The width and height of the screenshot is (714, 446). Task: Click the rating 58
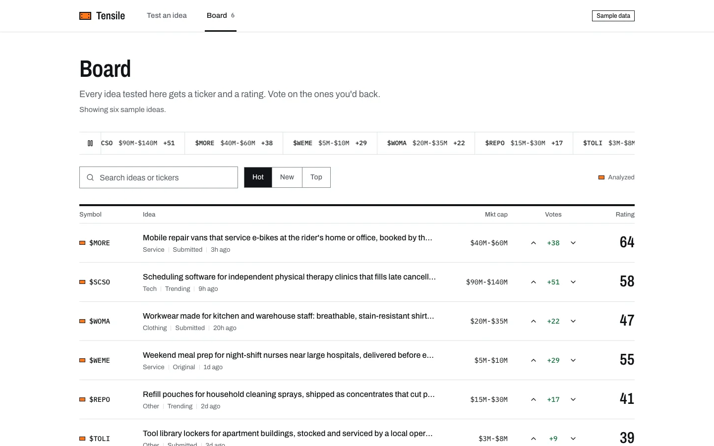pos(627,281)
